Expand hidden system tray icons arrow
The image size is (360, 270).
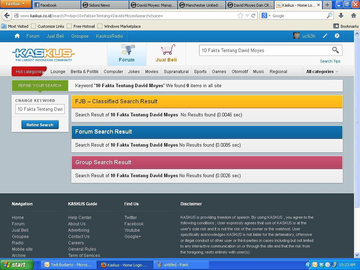[308, 265]
